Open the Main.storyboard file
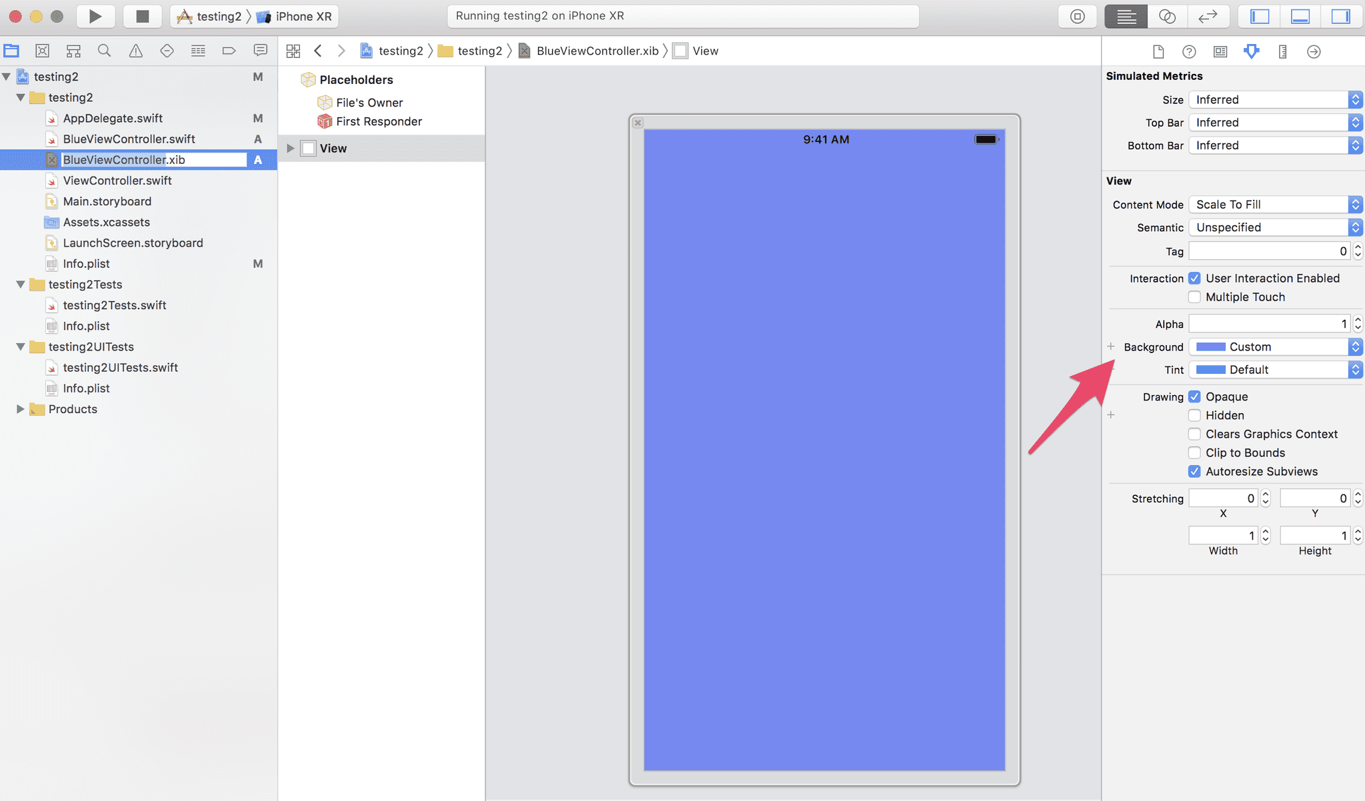Image resolution: width=1365 pixels, height=801 pixels. coord(108,200)
